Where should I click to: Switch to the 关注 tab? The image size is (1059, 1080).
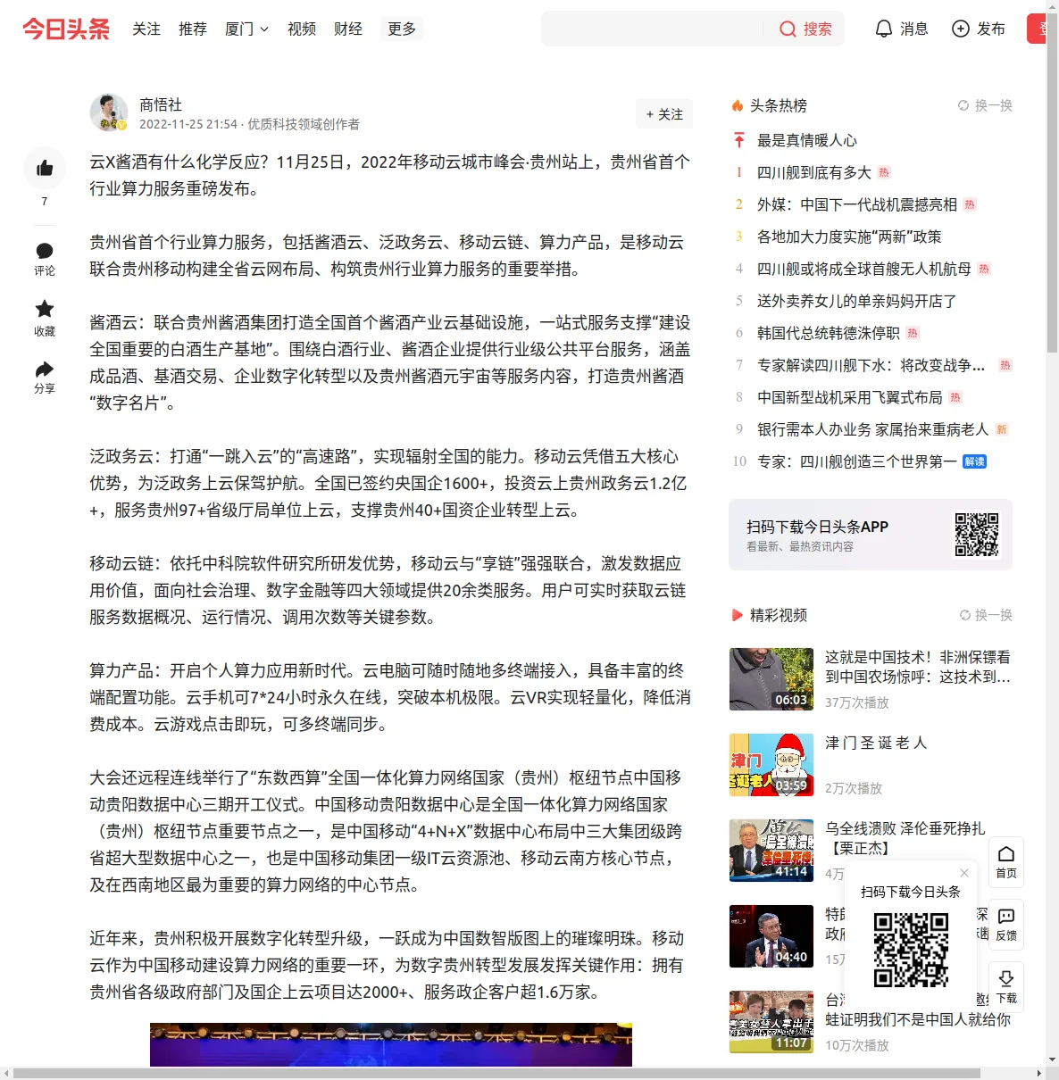tap(146, 29)
